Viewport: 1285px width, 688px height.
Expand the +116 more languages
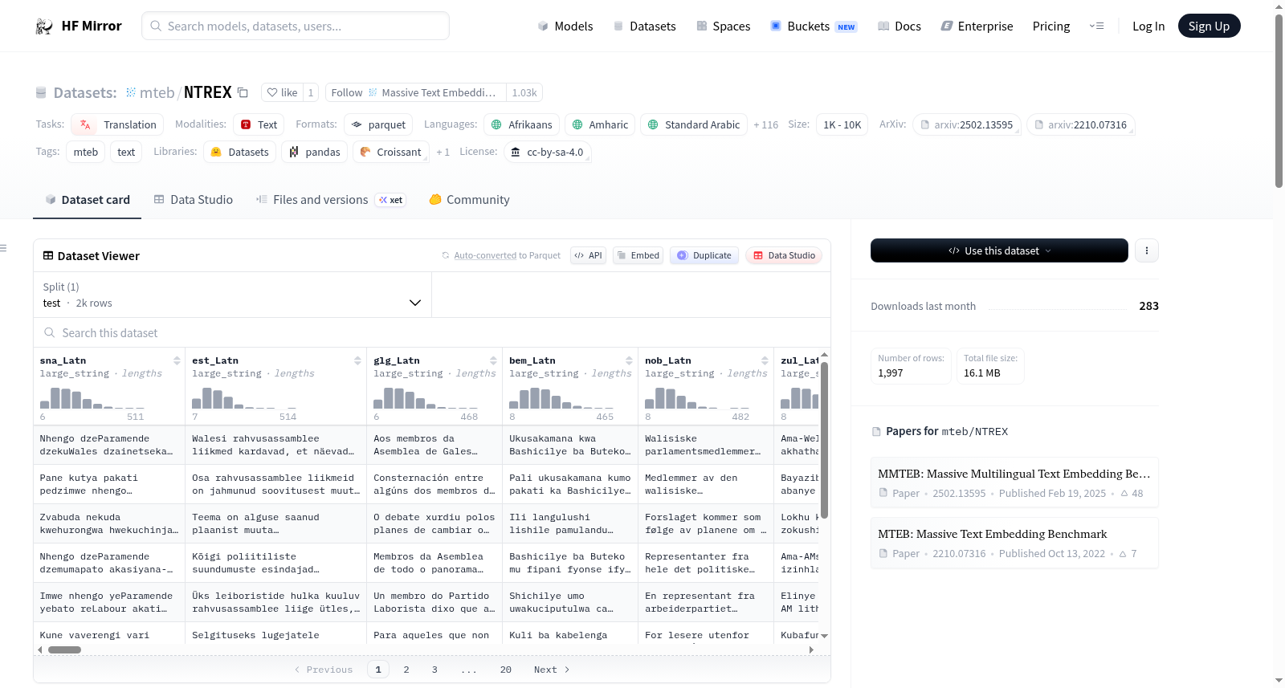(765, 124)
